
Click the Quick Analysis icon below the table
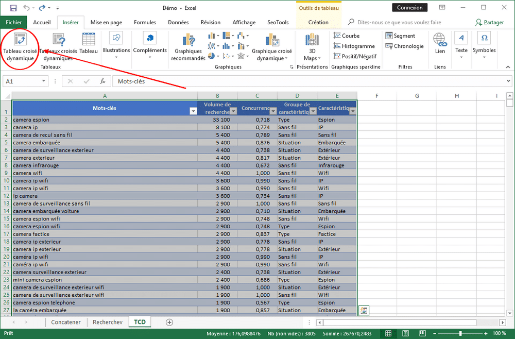[364, 310]
